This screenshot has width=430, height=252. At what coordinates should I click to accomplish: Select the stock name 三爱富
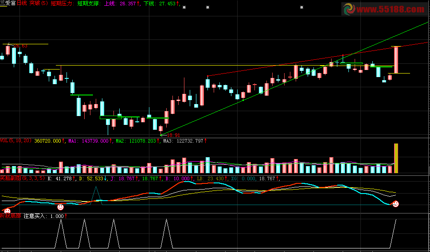click(8, 3)
